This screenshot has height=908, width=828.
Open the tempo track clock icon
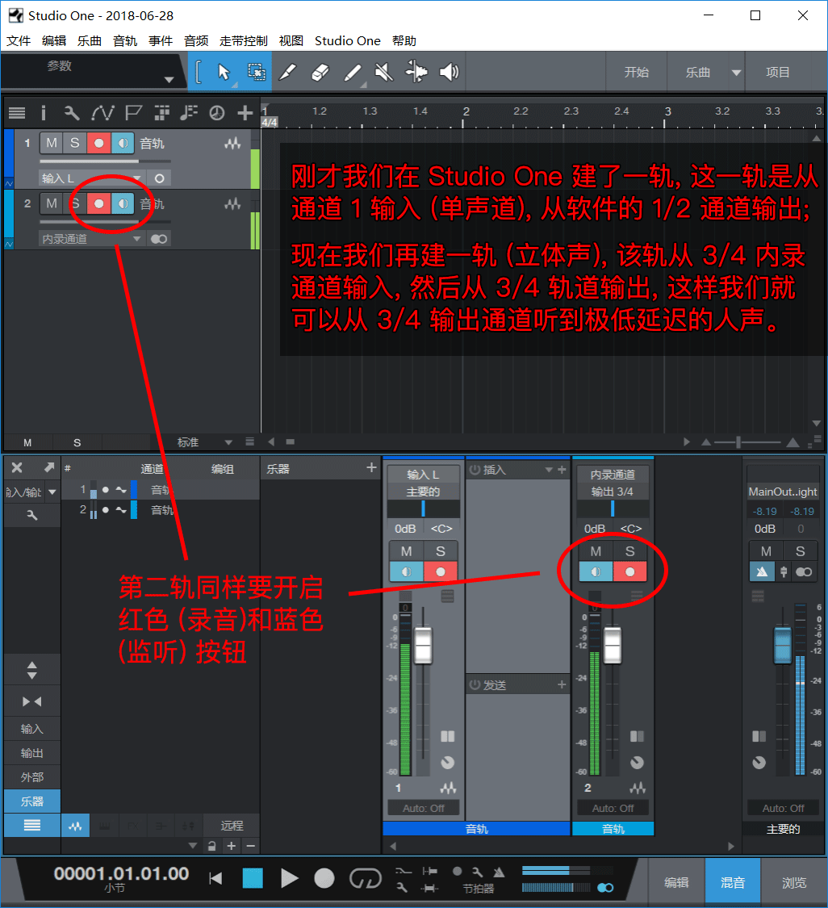[x=217, y=113]
